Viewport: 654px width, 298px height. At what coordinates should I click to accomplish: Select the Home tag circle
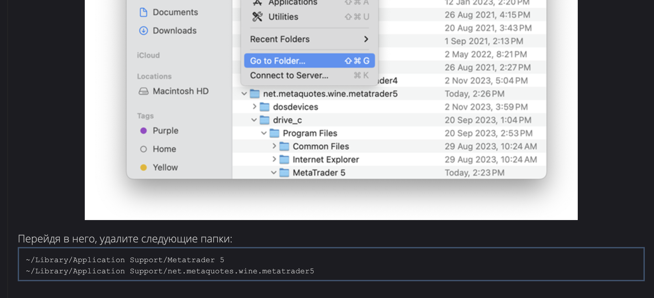click(143, 149)
